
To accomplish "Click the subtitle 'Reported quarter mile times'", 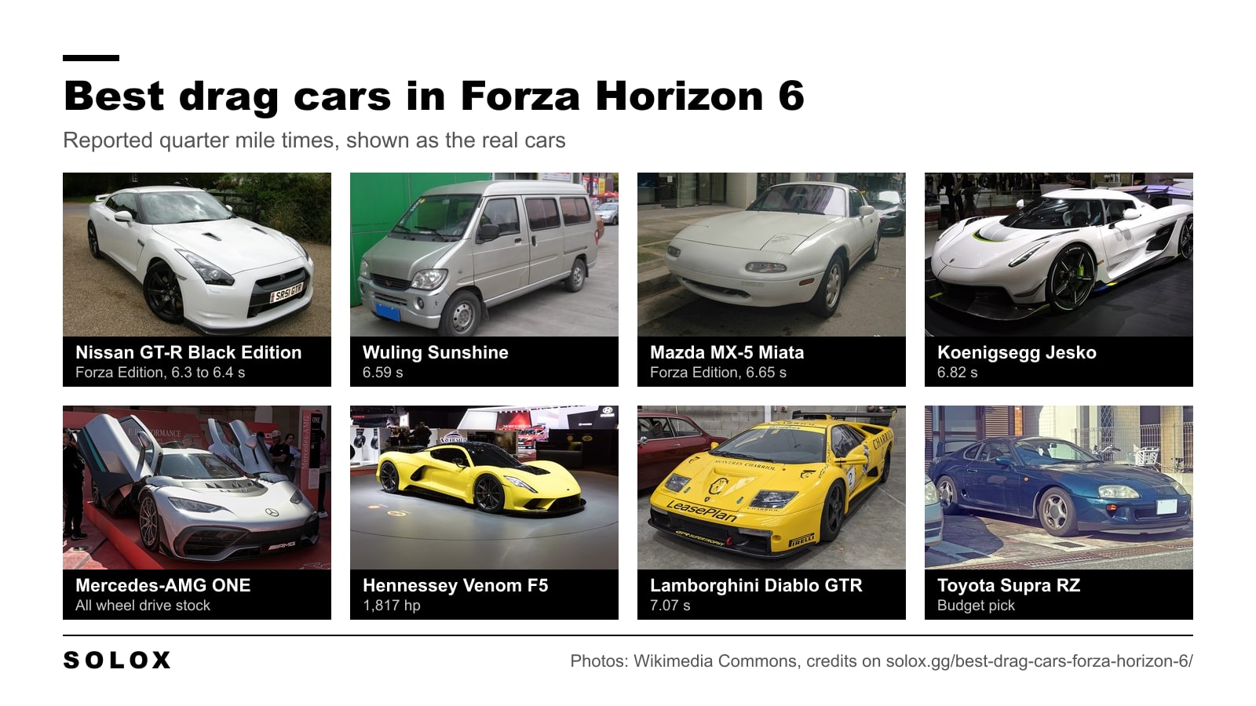I will click(x=199, y=140).
